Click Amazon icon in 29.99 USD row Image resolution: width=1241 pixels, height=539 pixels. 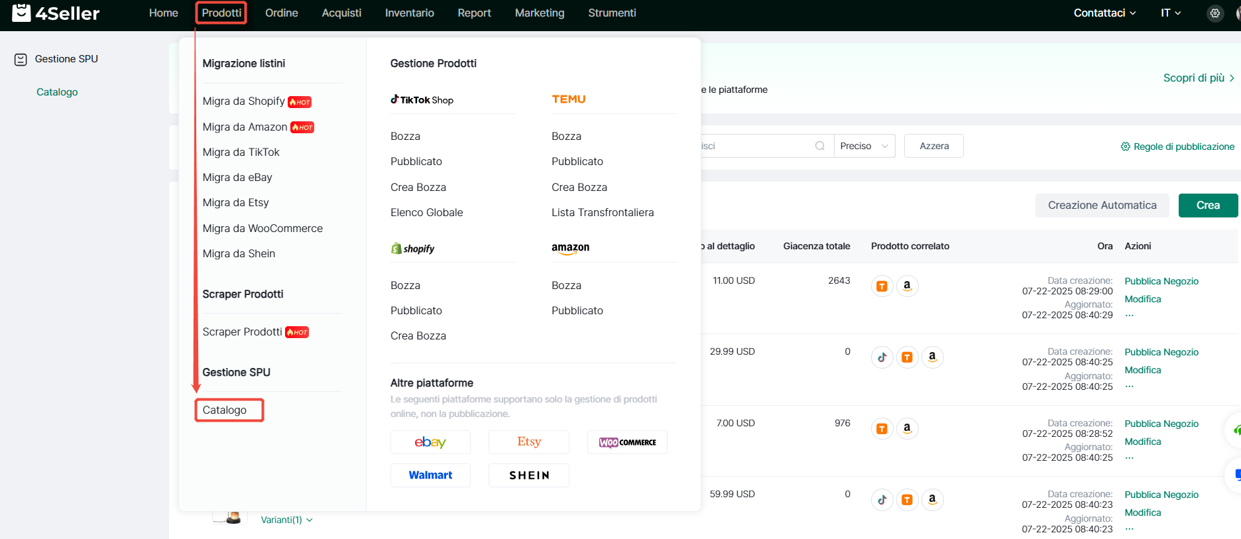click(932, 357)
